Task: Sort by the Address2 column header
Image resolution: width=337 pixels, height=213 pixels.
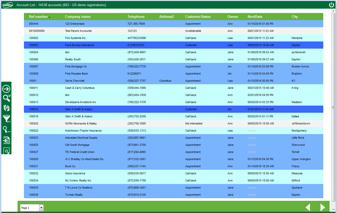Action: tap(166, 17)
